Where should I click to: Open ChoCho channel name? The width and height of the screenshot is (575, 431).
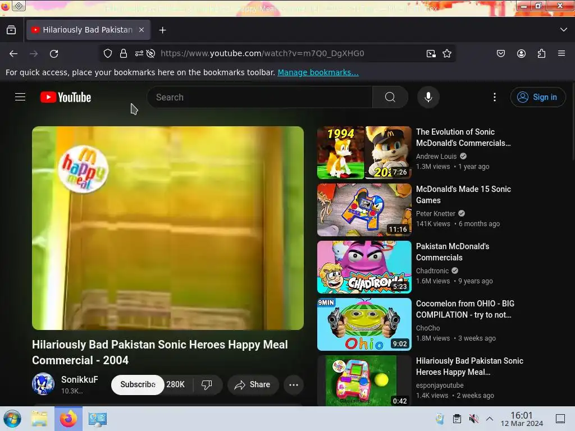pyautogui.click(x=428, y=328)
